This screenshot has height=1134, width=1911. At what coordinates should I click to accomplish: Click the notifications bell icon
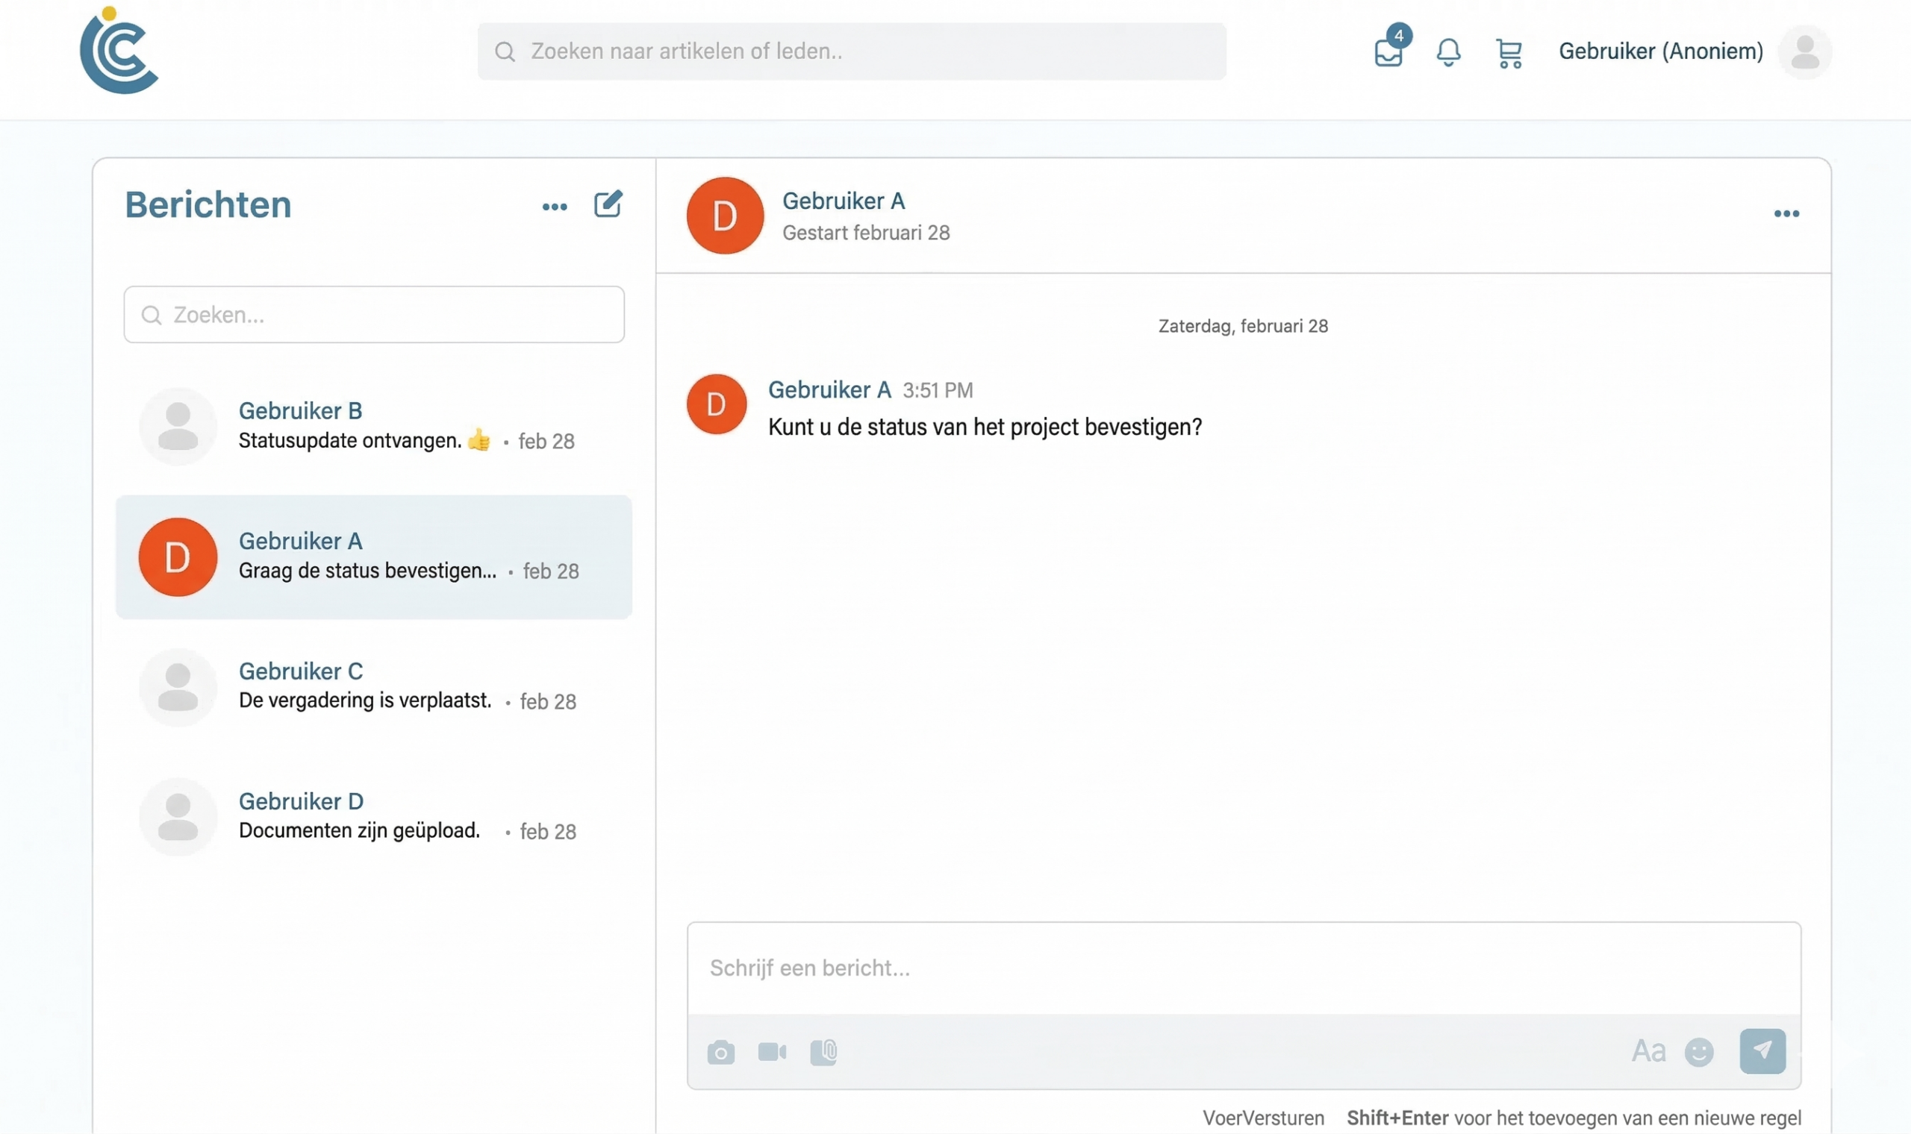1447,52
